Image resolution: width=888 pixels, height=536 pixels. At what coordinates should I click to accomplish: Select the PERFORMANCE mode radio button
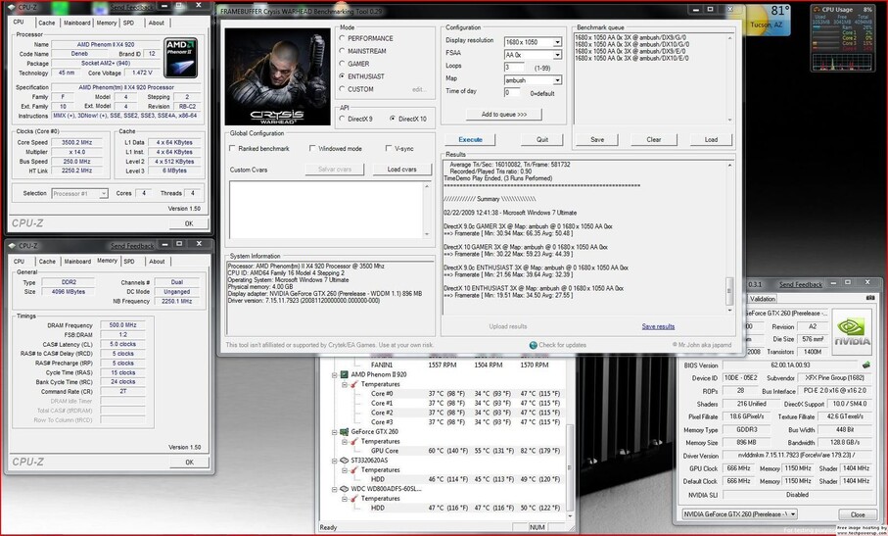coord(342,38)
